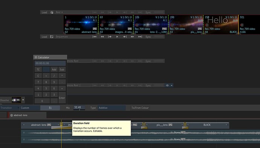
Task: Jump to end on Reel 4 controls
Action: [x=140, y=12]
